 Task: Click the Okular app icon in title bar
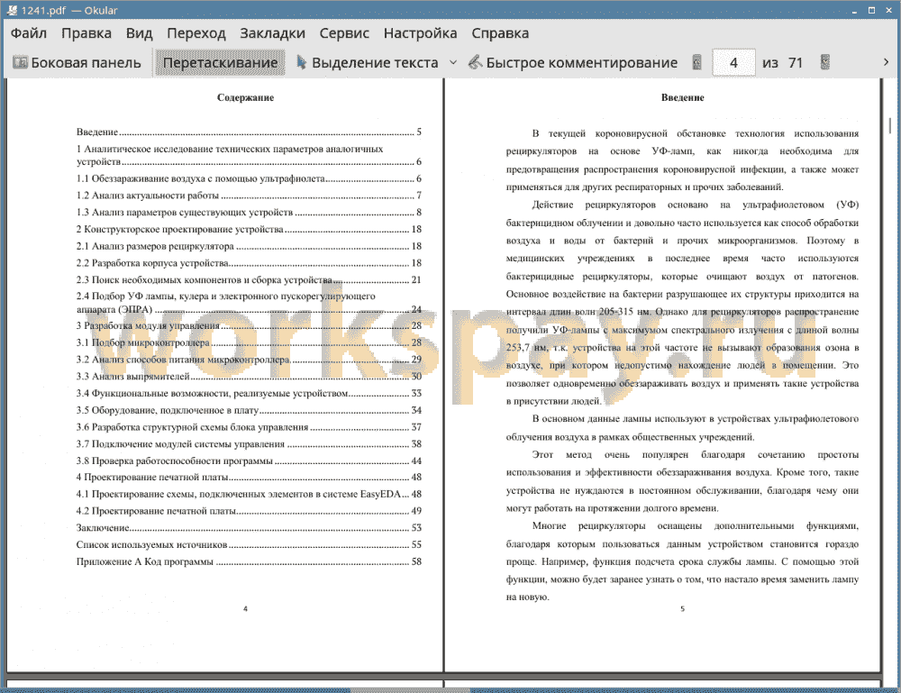pyautogui.click(x=12, y=10)
